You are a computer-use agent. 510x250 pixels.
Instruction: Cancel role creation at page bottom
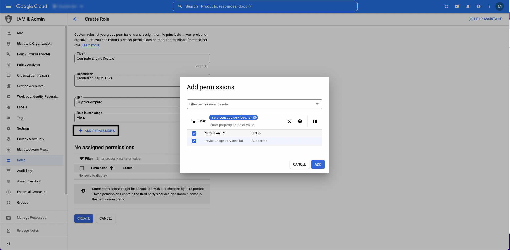click(106, 218)
